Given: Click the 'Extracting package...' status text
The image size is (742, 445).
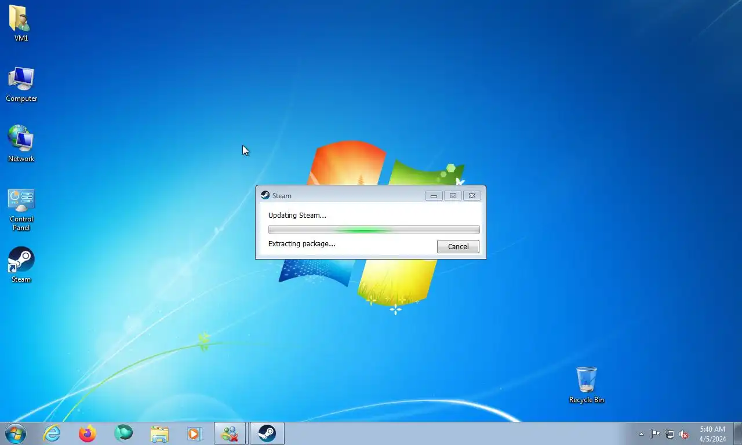Looking at the screenshot, I should point(301,243).
